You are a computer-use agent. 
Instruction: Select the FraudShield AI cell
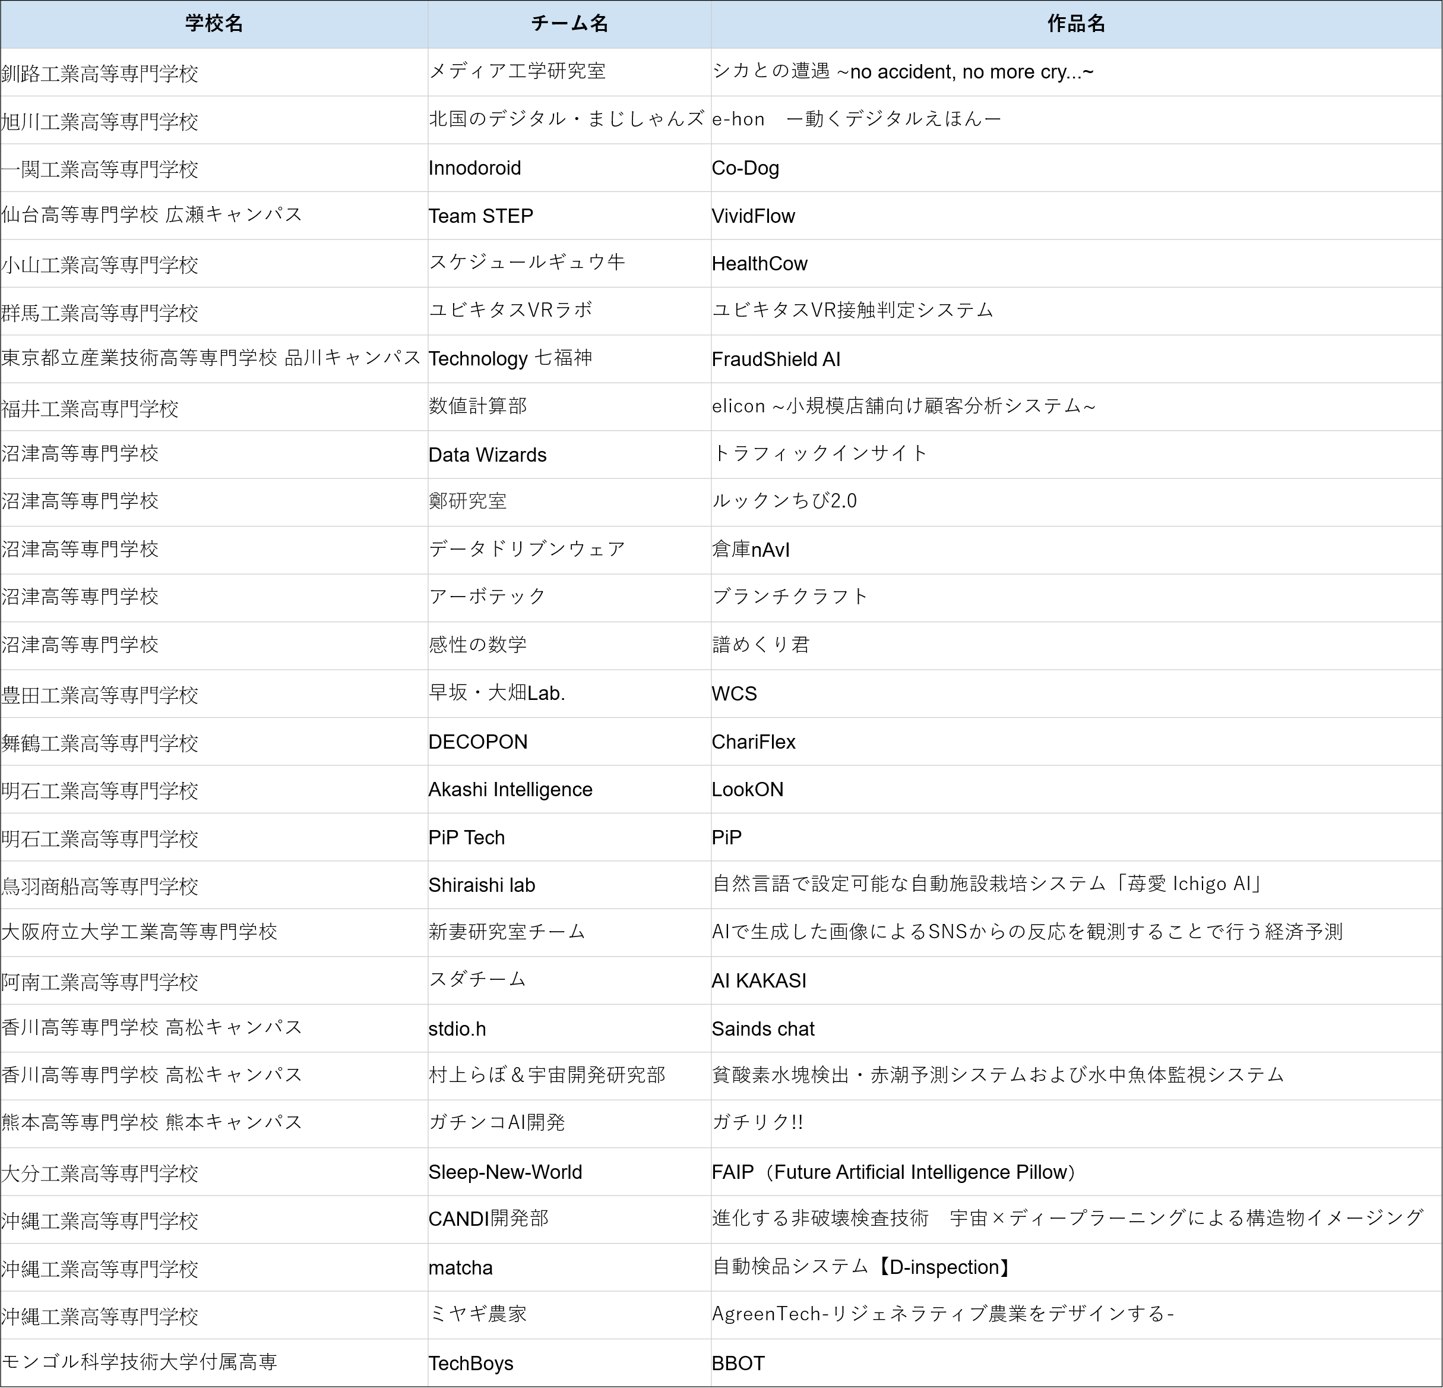click(776, 359)
